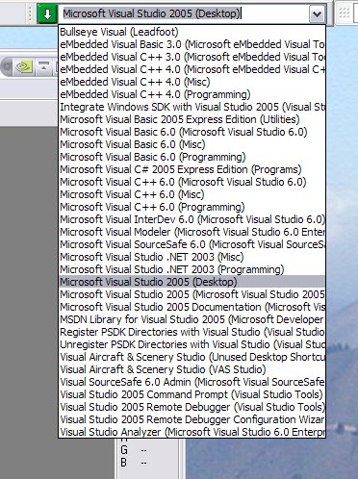Select Microsoft Visual C++ 6.0 (Programming)
Viewport: 358px width, 479px height.
192,207
